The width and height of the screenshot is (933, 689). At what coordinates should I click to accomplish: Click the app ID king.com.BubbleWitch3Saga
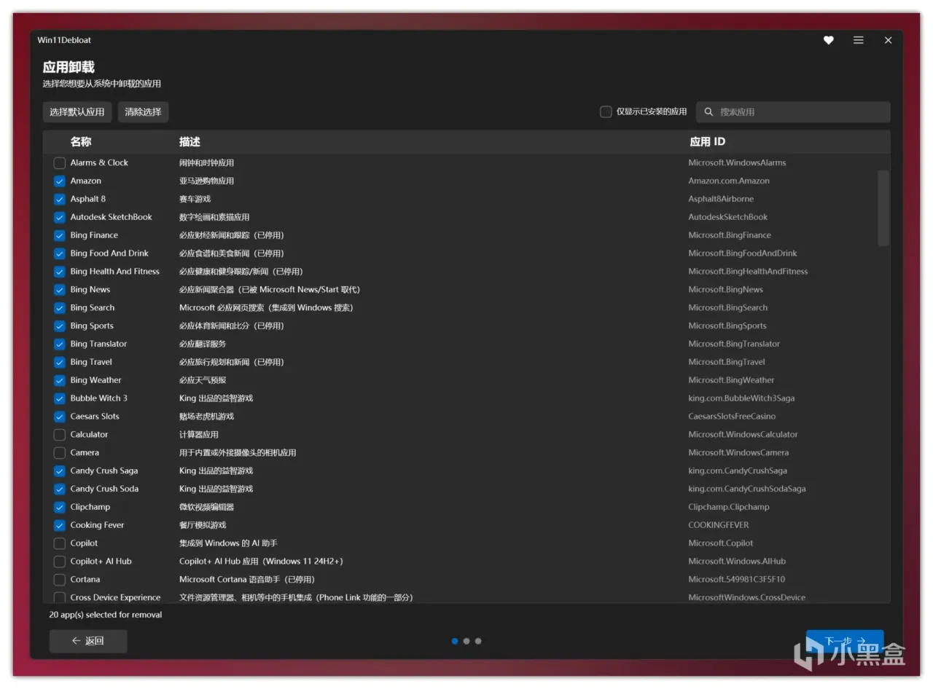pyautogui.click(x=741, y=398)
